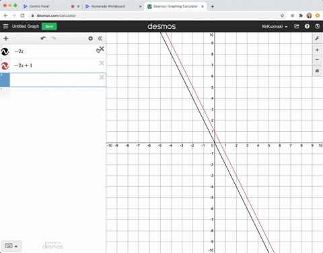Click the desmos logo in header
Screen dimensions: 323x253
coord(161,26)
